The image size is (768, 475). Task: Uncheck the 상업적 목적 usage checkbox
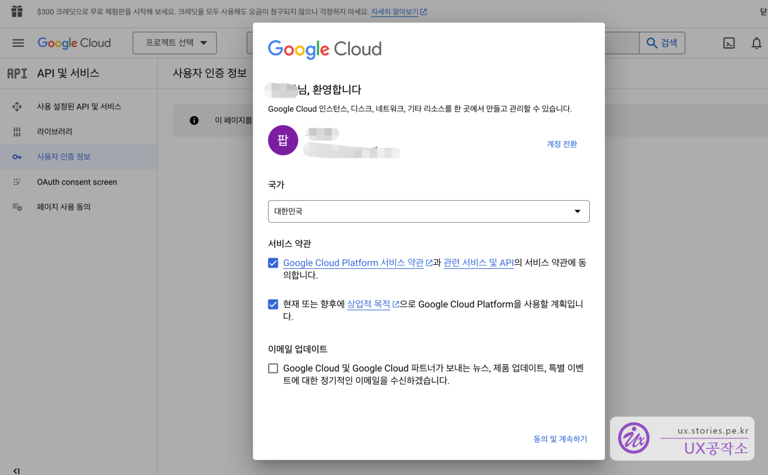(273, 304)
